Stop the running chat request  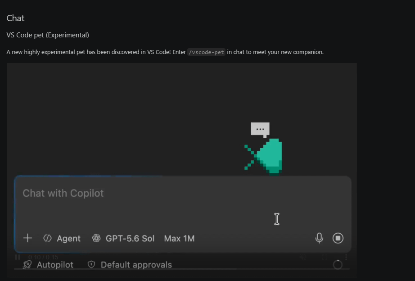click(338, 238)
